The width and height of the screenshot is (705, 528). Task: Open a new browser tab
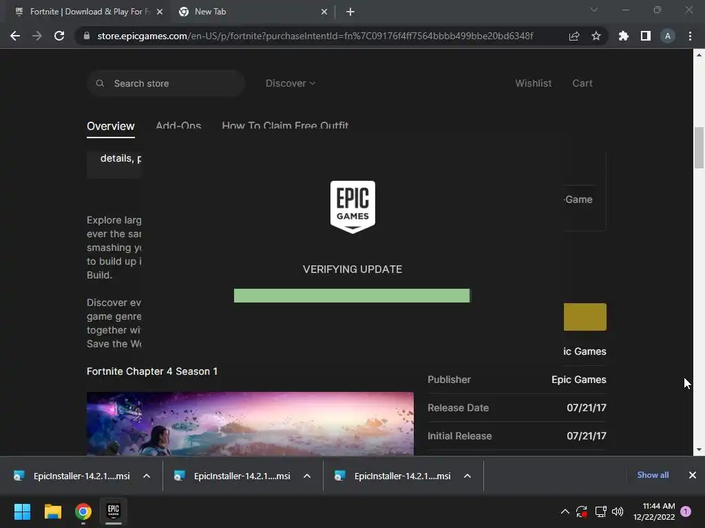[350, 12]
